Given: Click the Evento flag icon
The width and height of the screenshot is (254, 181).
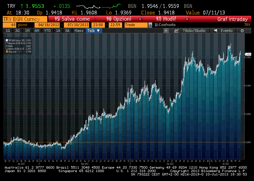Looking at the screenshot, I should 216,31.
